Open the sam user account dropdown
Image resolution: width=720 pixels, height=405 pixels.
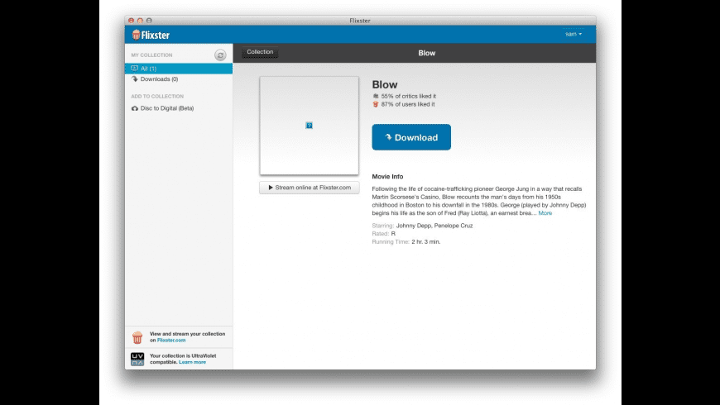click(x=574, y=34)
